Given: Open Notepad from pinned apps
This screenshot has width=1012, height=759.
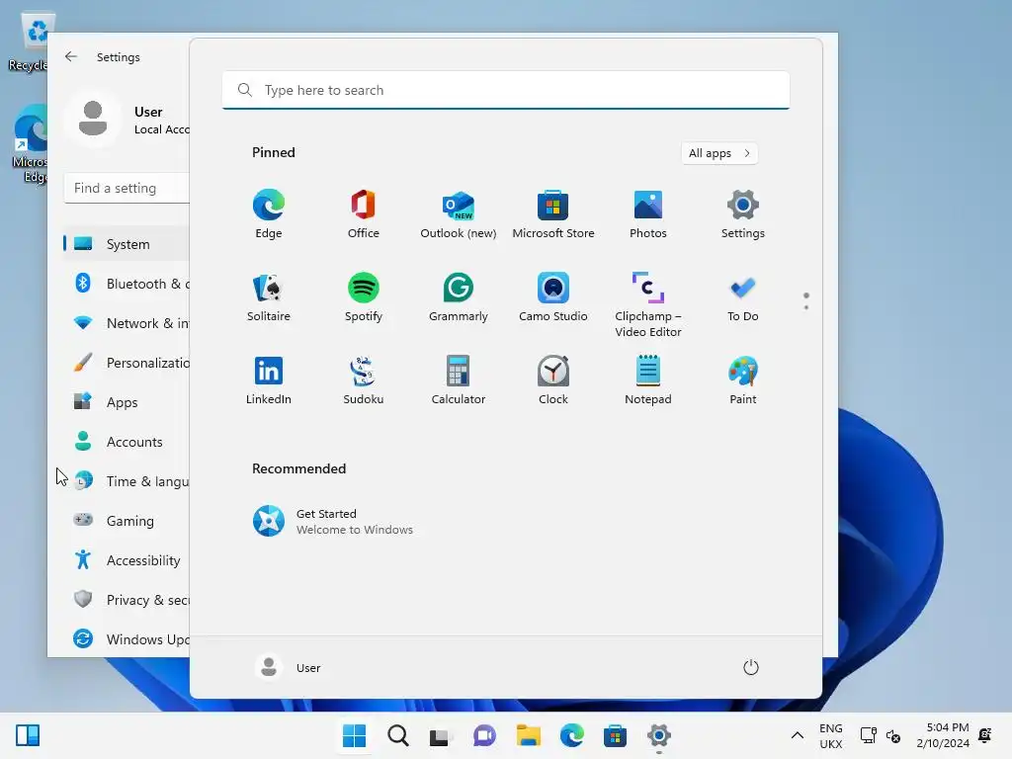Looking at the screenshot, I should (648, 380).
